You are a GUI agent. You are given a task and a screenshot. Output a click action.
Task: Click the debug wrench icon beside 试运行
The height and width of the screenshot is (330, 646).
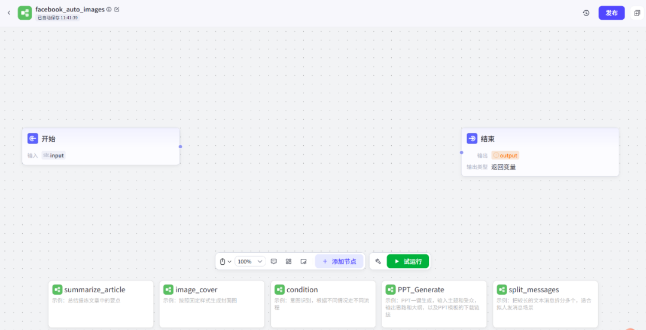coord(378,261)
